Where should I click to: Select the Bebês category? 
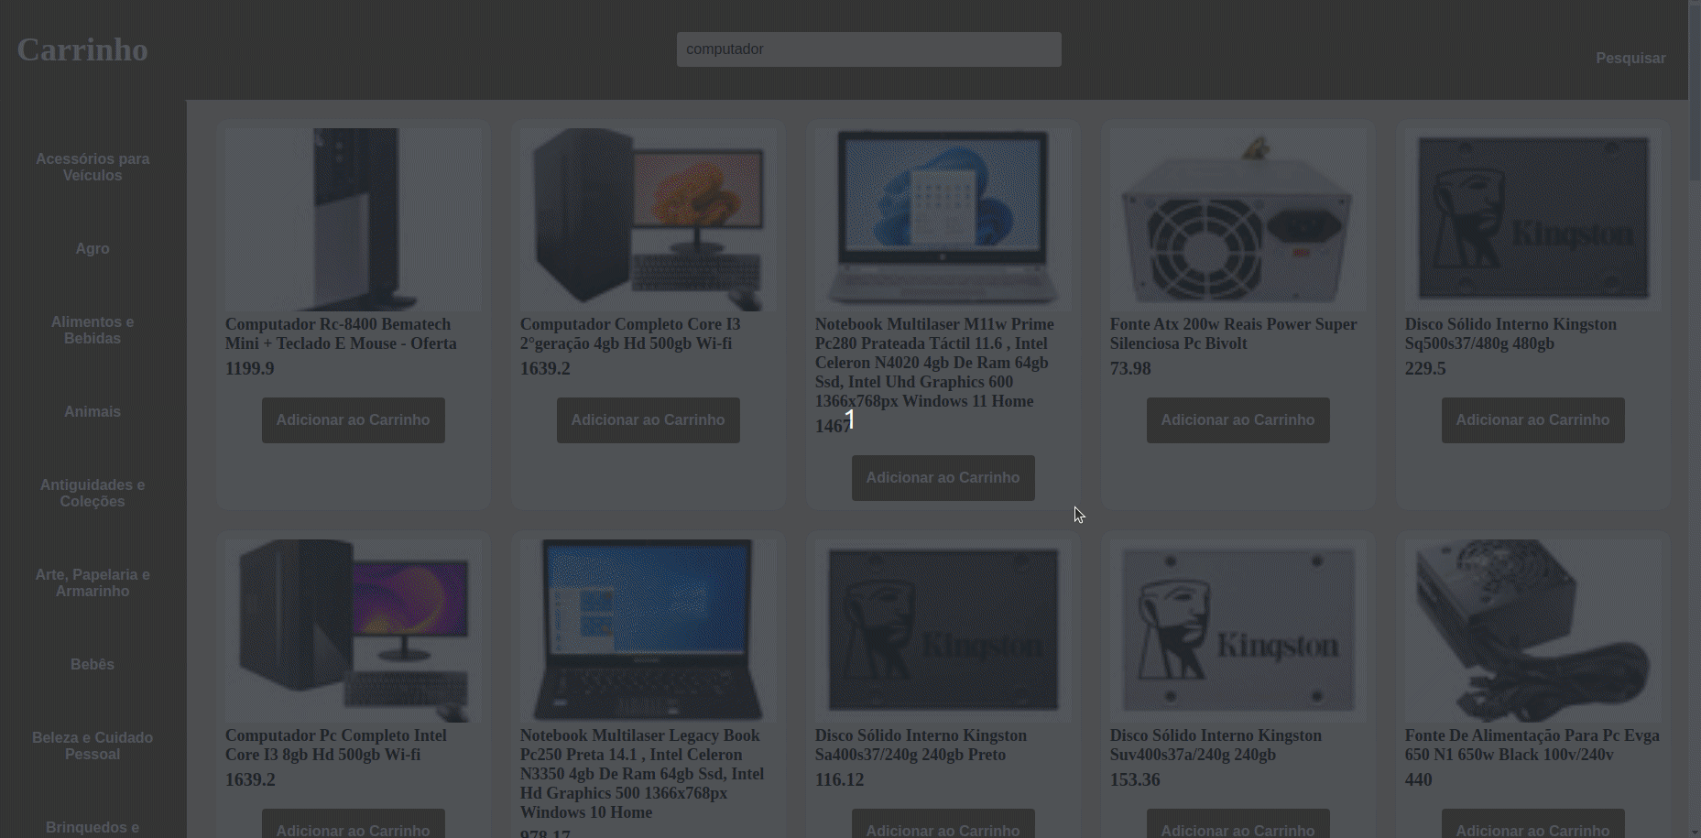pos(93,664)
